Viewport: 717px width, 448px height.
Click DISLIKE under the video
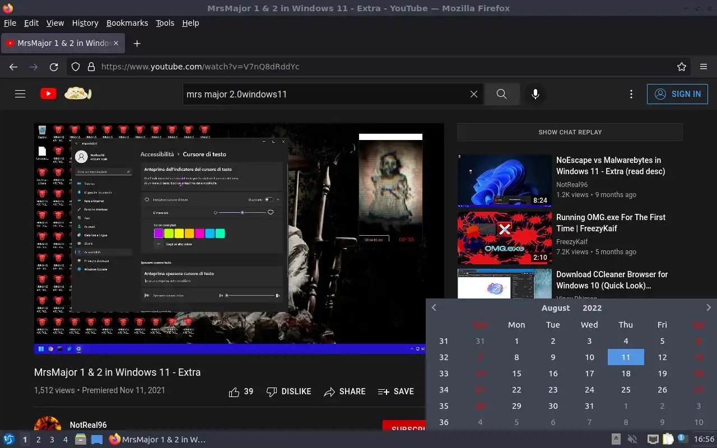[288, 391]
